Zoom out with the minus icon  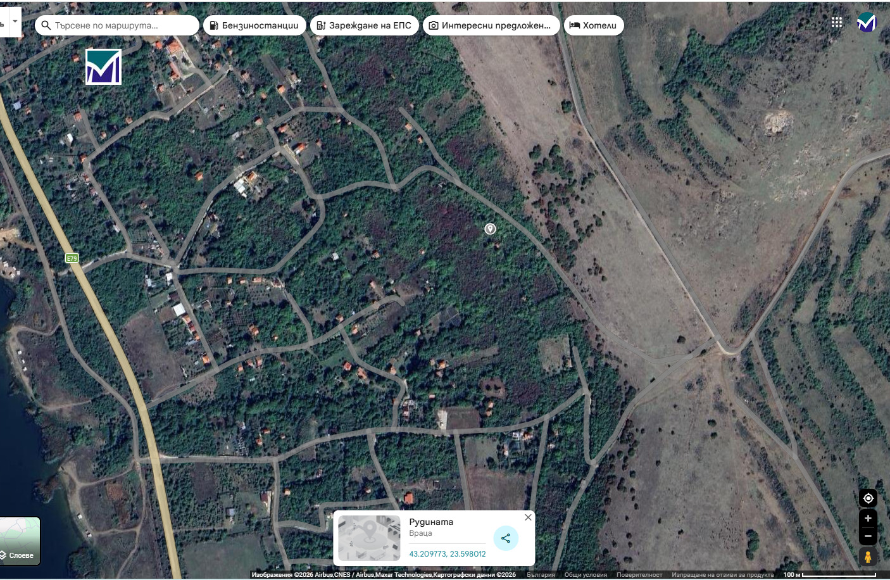(x=867, y=535)
